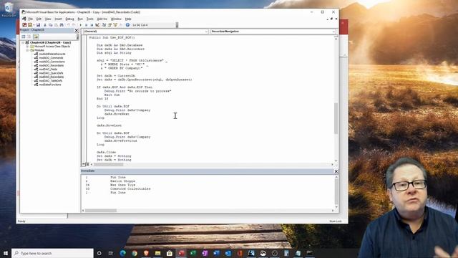This screenshot has height=258, width=458.
Task: Open Microsoft Edge from the taskbar
Action: (122, 253)
